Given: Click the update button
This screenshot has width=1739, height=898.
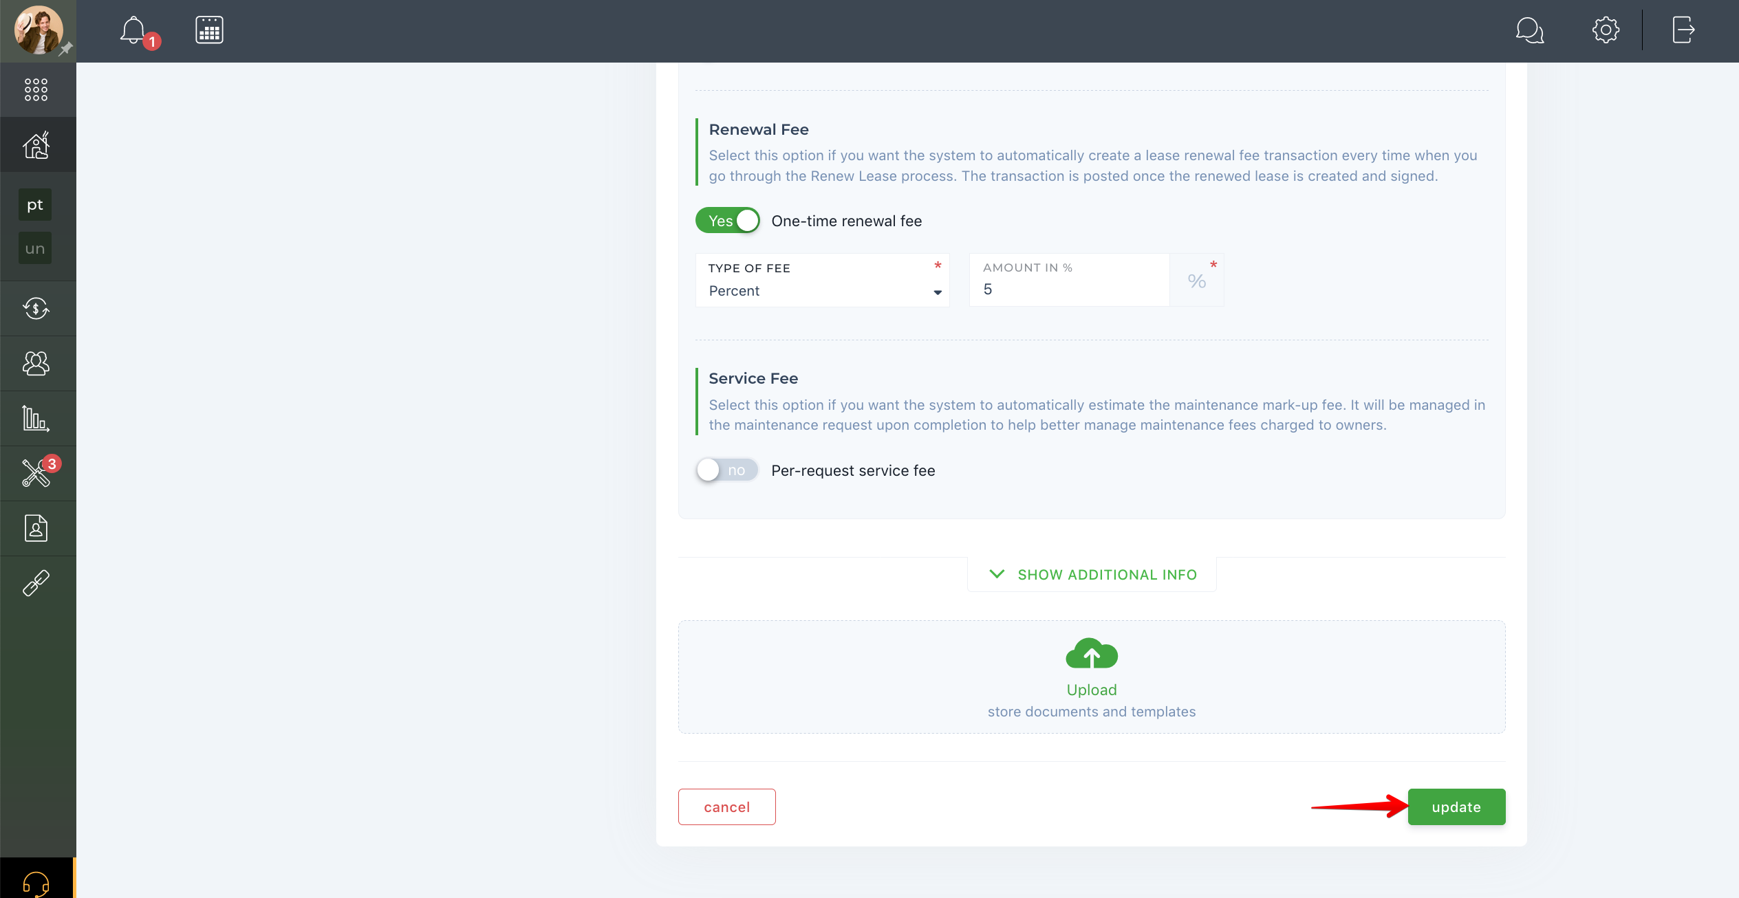Looking at the screenshot, I should [1457, 807].
